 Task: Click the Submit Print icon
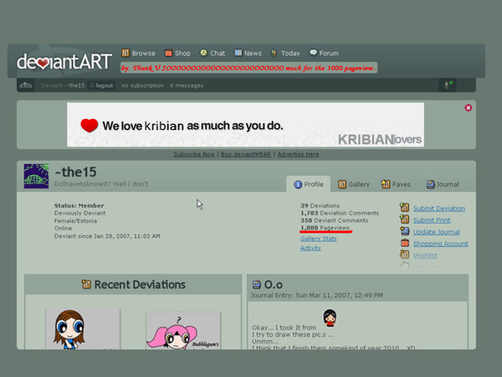[404, 219]
